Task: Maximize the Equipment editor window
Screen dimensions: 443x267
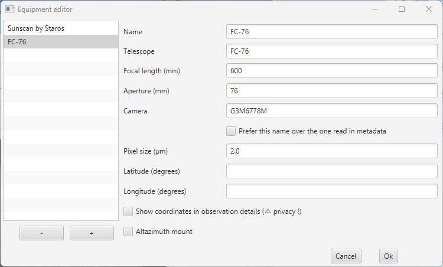Action: tap(402, 9)
